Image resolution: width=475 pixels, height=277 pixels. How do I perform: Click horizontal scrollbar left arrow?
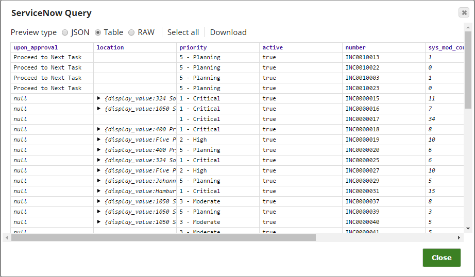click(x=7, y=238)
